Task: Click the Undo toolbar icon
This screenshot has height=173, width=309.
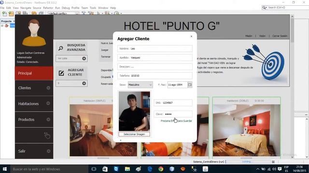Action: [34, 13]
